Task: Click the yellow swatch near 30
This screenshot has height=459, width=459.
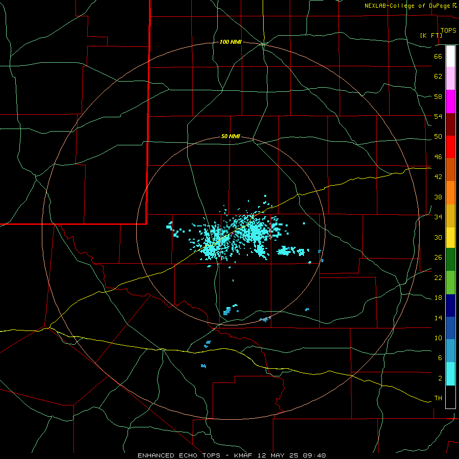Action: pos(450,238)
